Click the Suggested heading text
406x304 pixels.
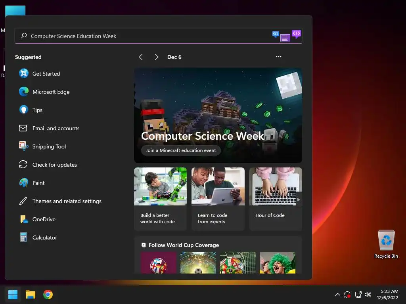coord(28,57)
